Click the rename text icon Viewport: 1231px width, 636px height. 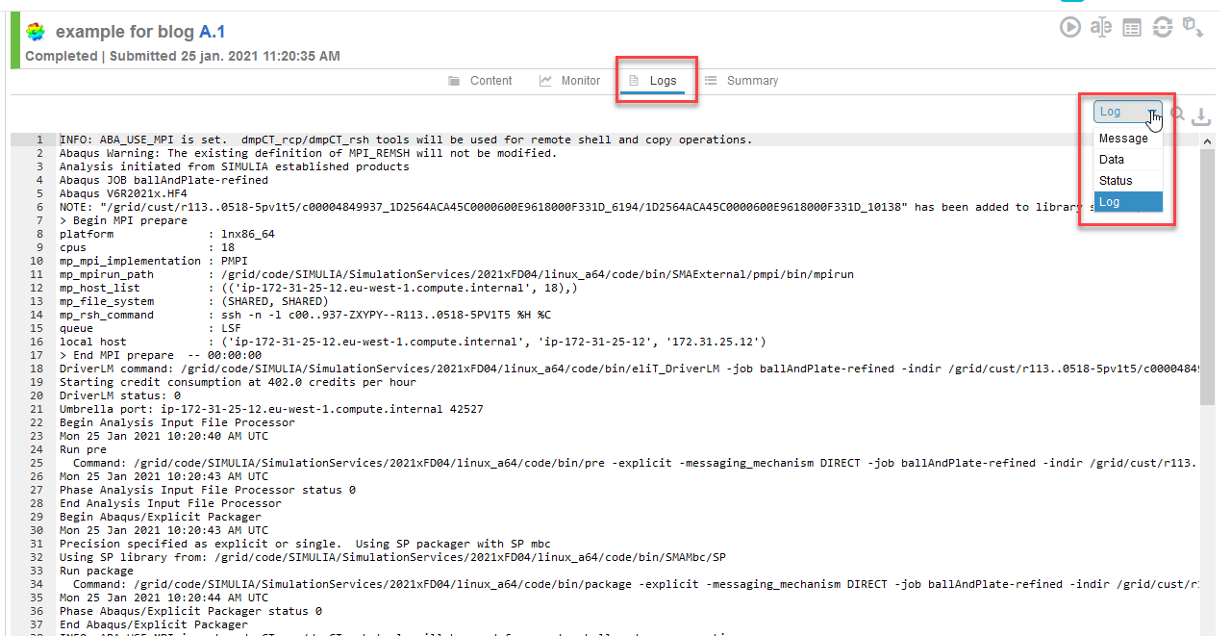[1101, 28]
